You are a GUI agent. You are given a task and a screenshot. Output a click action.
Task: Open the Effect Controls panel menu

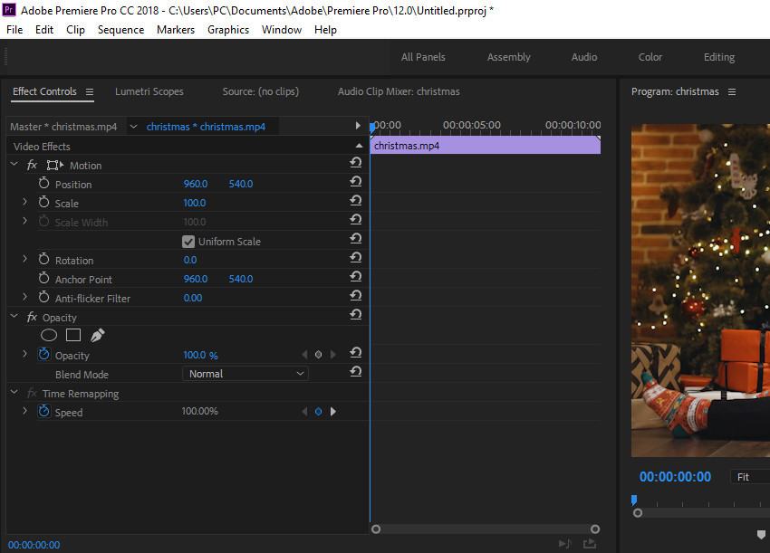point(90,91)
